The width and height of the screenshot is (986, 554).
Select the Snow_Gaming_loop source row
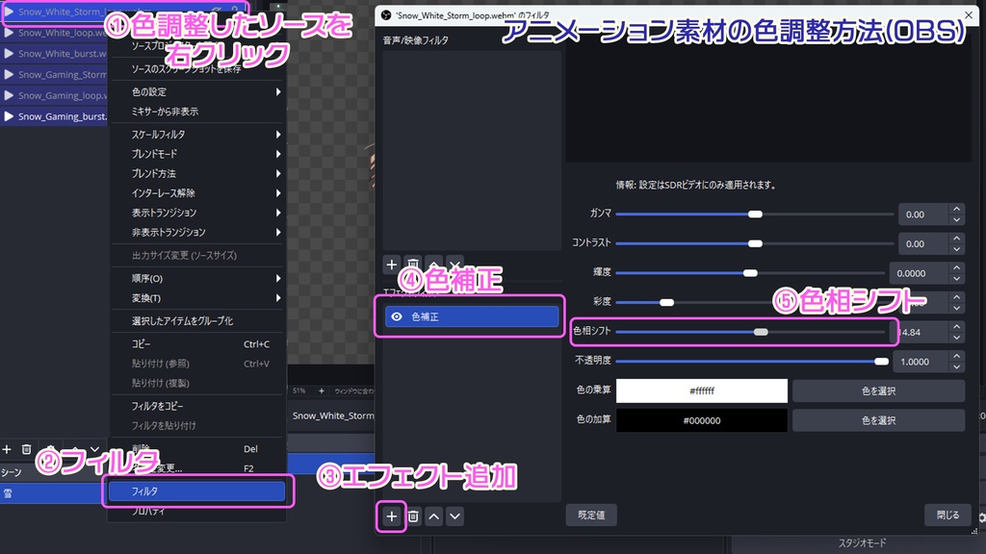[55, 95]
